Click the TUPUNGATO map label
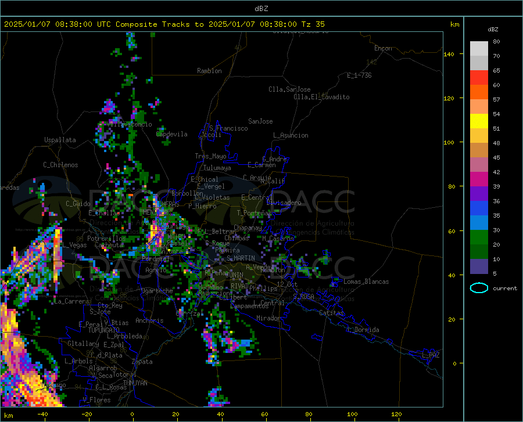Image resolution: width=523 pixels, height=422 pixels. [104, 330]
